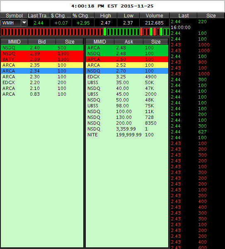
Task: Click the 2.44 trade of size 627
Action: [197, 132]
